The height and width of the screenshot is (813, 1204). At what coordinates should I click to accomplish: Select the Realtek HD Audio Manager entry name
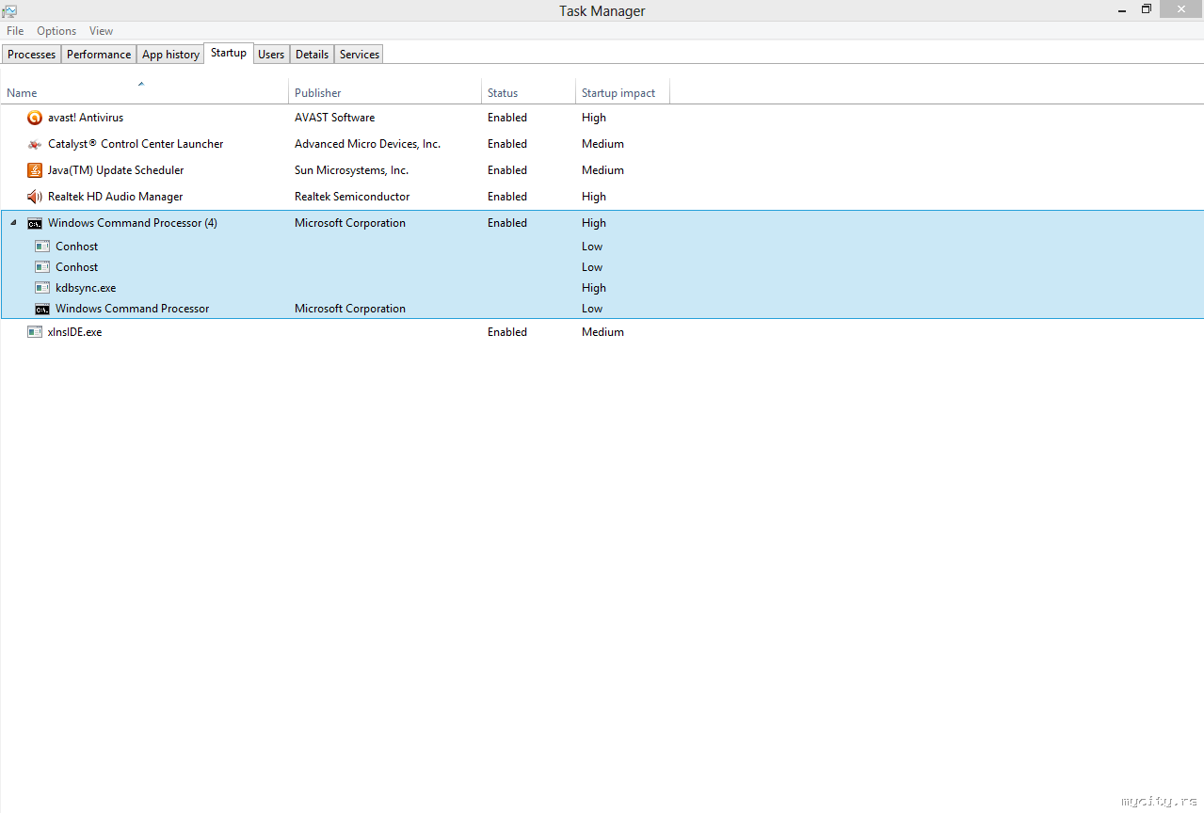[x=115, y=197]
